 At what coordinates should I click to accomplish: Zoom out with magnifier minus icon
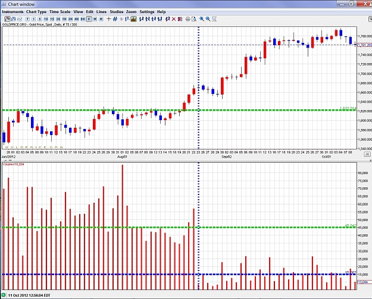(x=208, y=19)
